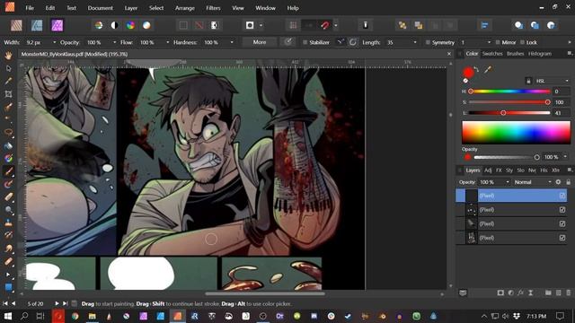Open the Alignment options icon
575x323 pixels.
pyautogui.click(x=484, y=25)
